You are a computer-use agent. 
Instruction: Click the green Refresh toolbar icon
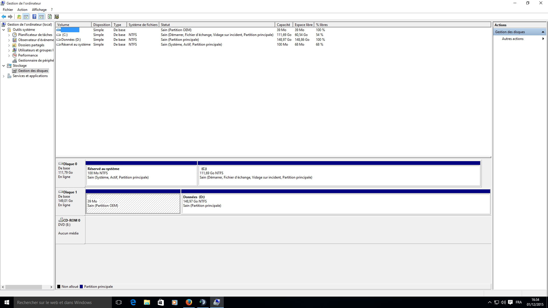pos(50,17)
